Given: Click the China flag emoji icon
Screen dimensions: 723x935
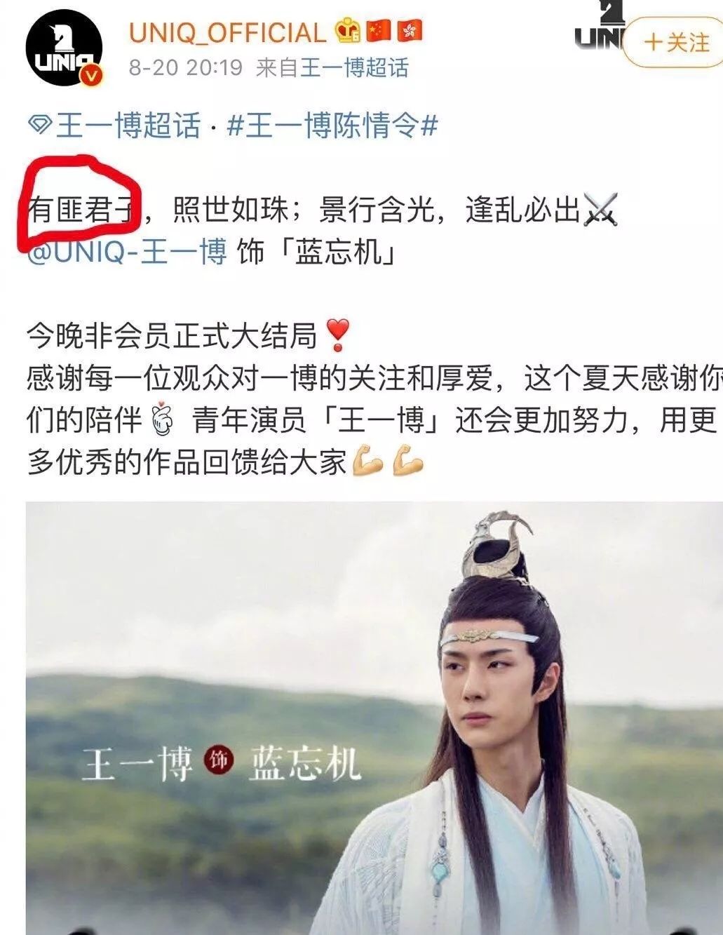Looking at the screenshot, I should (379, 30).
